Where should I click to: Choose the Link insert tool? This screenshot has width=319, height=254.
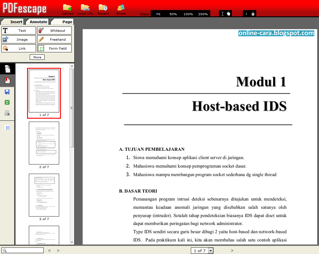[19, 48]
